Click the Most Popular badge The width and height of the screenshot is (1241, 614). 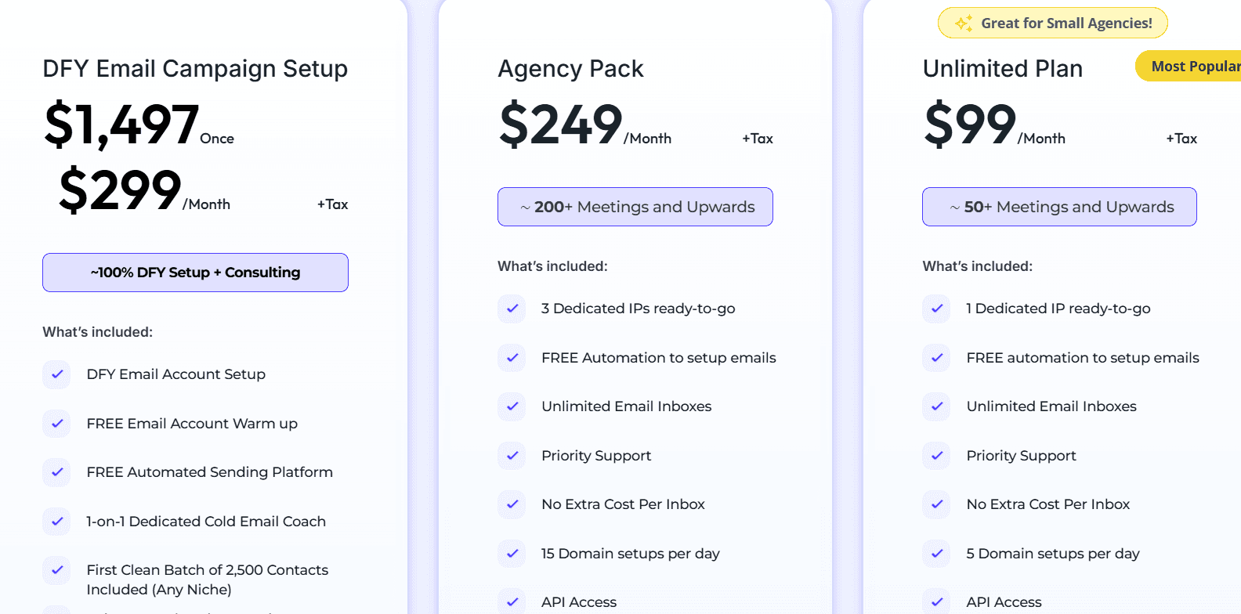1191,66
